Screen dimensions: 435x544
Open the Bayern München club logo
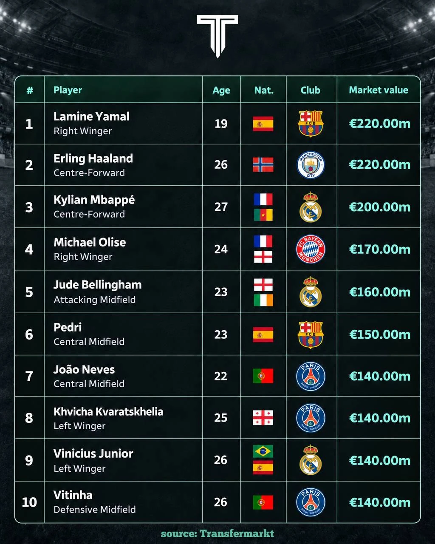(x=311, y=249)
